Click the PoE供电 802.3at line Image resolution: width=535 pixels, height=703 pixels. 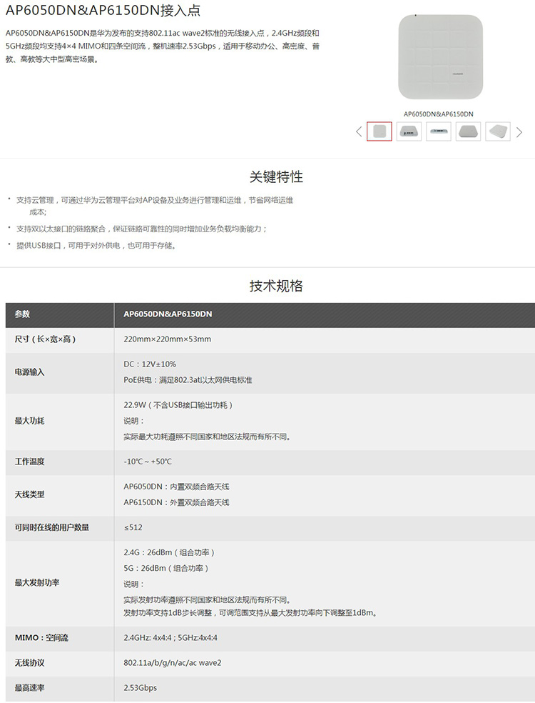(188, 380)
